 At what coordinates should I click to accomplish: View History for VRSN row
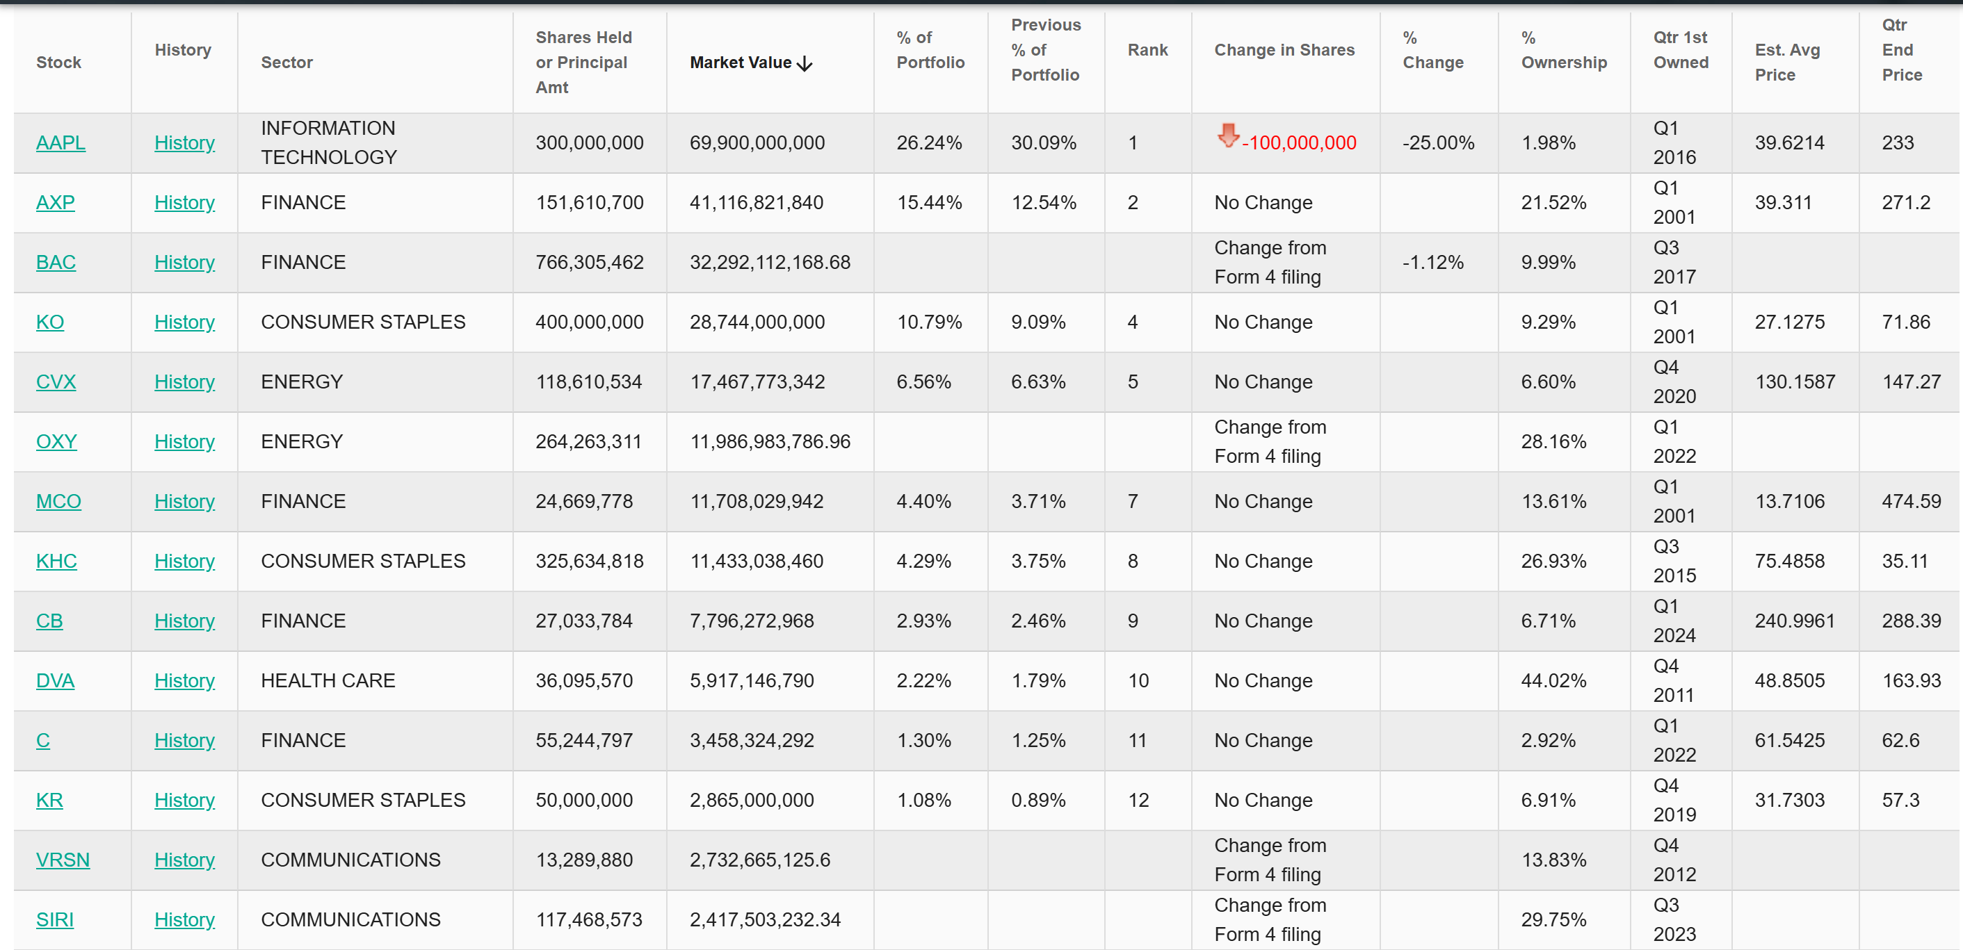click(184, 860)
